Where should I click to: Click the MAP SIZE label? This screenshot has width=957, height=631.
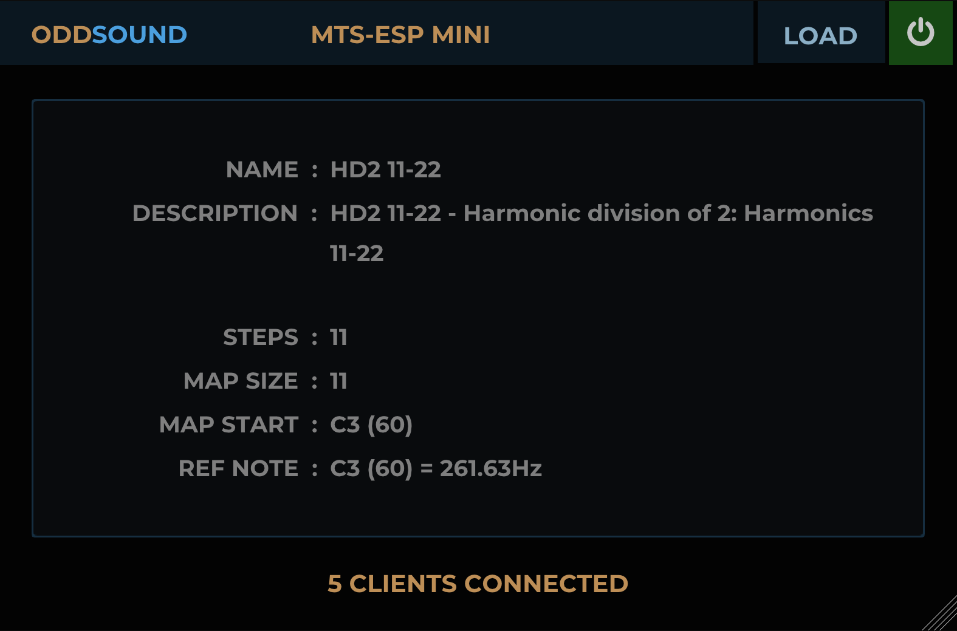(x=241, y=381)
